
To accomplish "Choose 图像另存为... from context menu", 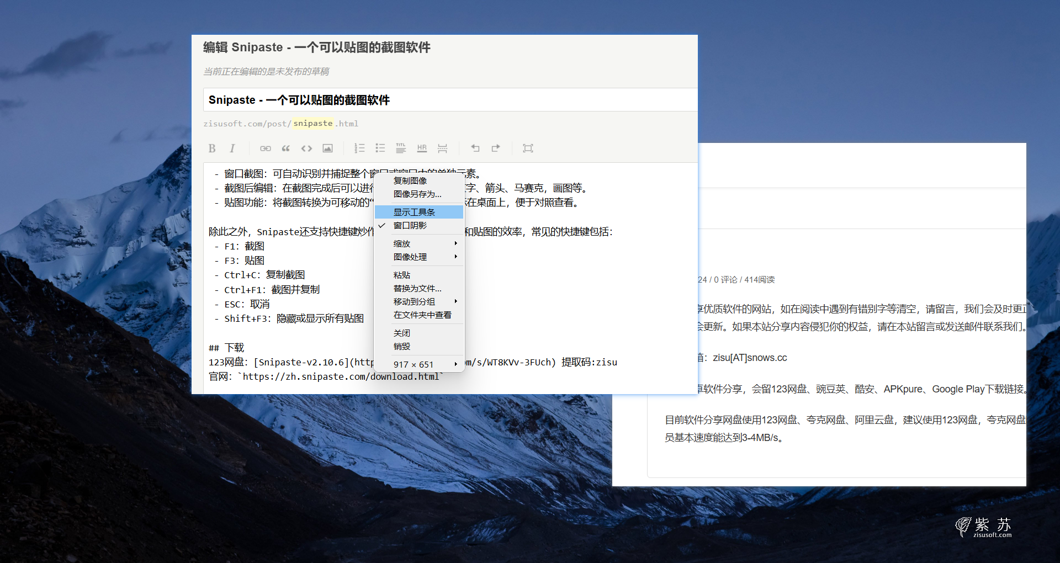I will [x=419, y=194].
